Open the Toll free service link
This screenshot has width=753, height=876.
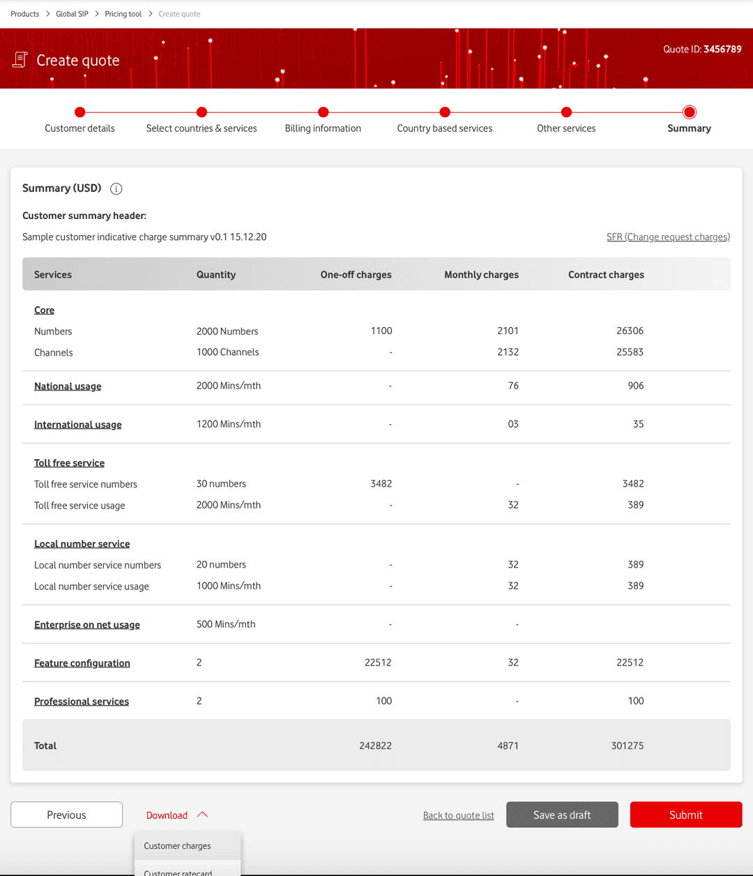[70, 463]
